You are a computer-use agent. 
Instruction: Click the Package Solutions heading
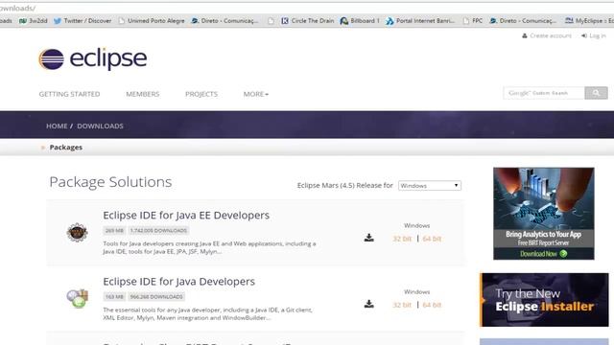click(x=110, y=182)
